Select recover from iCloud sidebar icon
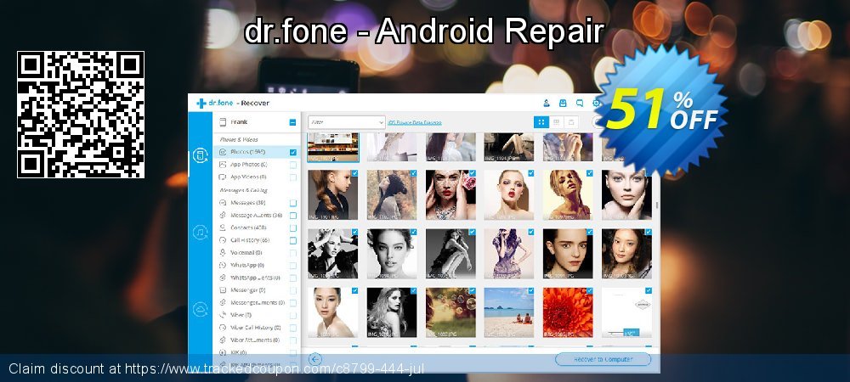This screenshot has width=850, height=382. pyautogui.click(x=200, y=310)
